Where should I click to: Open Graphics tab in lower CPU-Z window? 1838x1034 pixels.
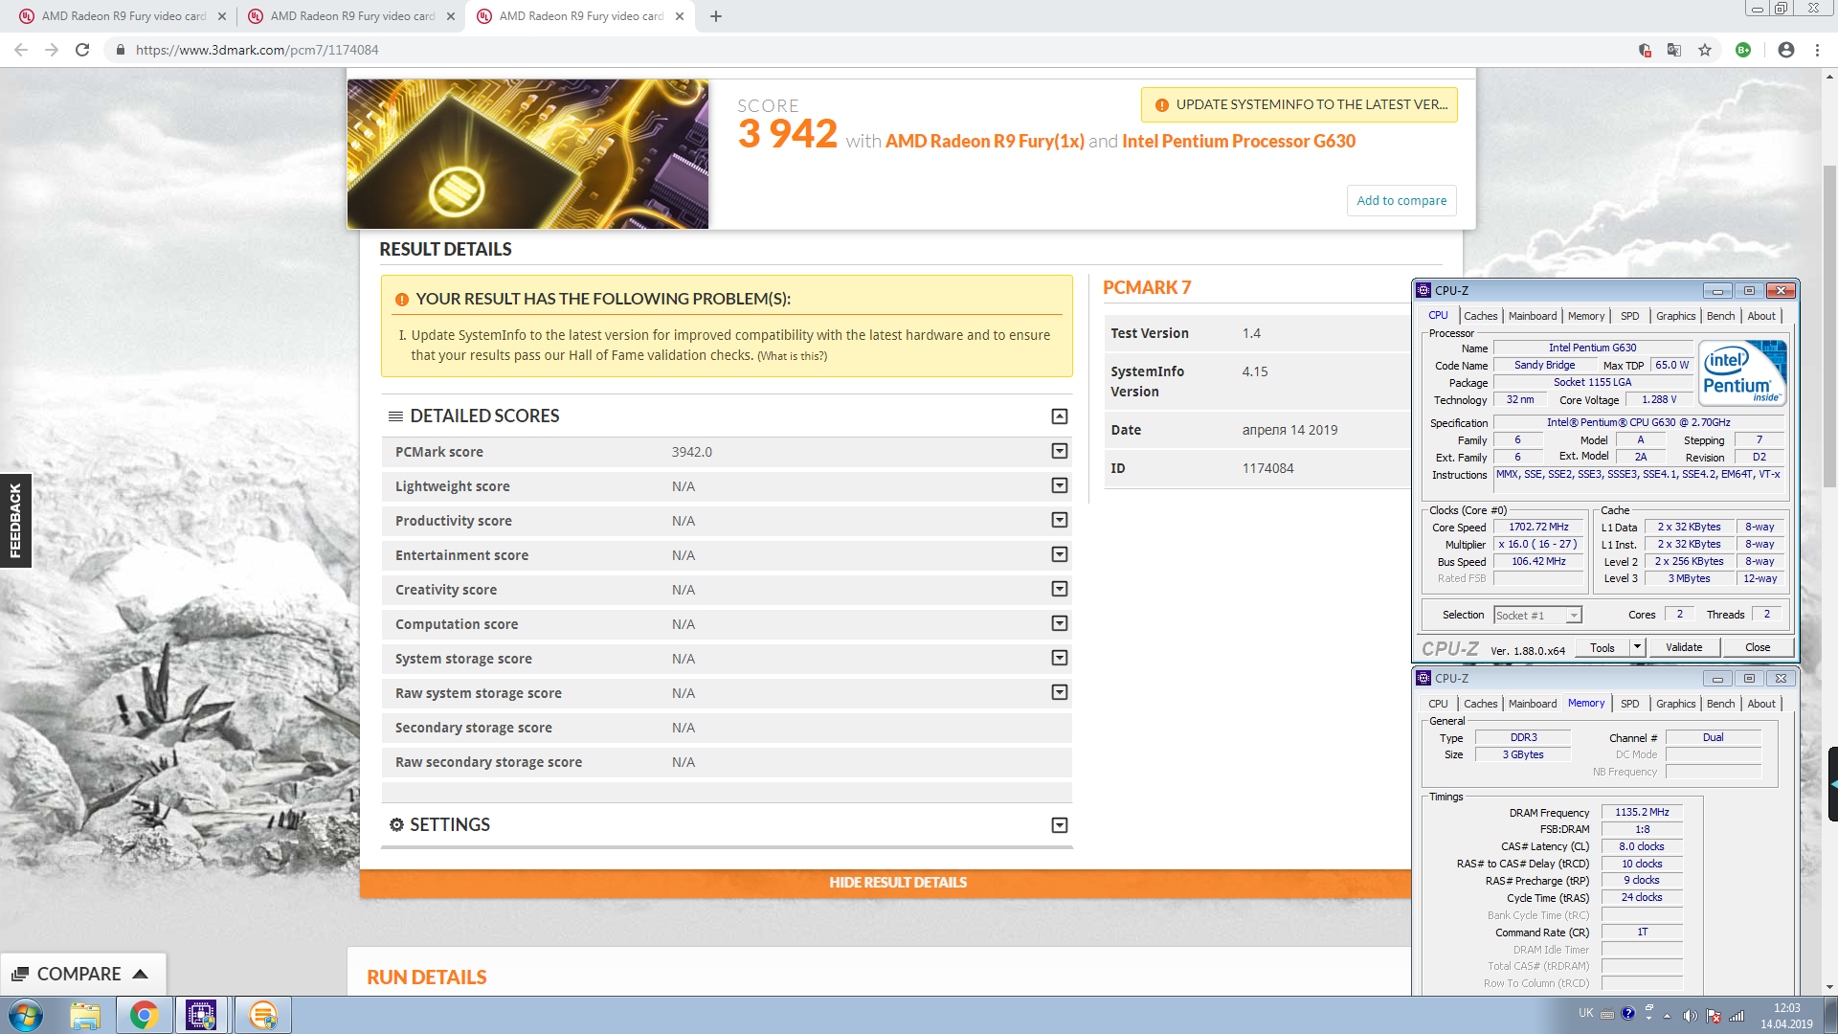(x=1675, y=704)
